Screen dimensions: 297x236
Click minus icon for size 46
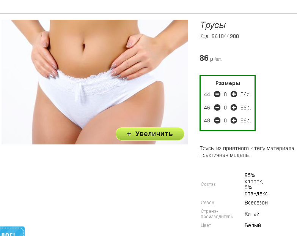coord(217,108)
